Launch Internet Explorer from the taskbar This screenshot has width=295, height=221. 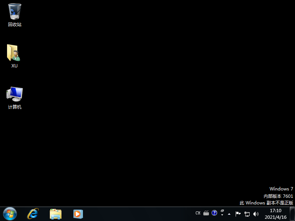pyautogui.click(x=33, y=214)
